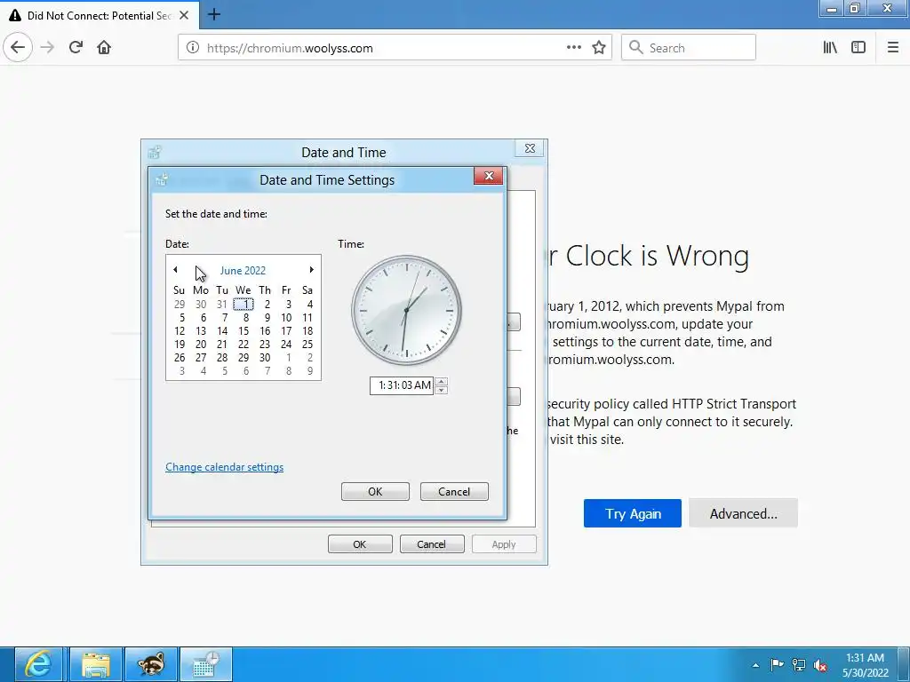The image size is (910, 682).
Task: Select June 25 in the calendar
Action: 307,344
